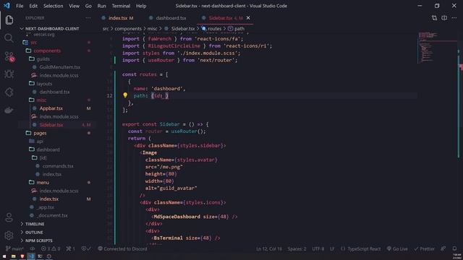
Task: Click the Open Changes compare icon
Action: [434, 18]
